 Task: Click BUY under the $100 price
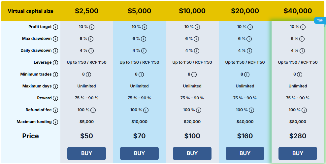[x=192, y=153]
